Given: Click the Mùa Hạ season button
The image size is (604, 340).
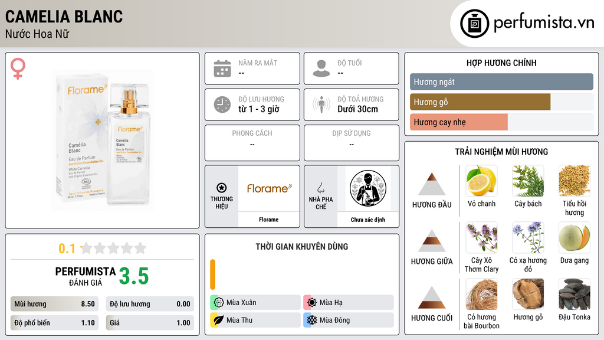Looking at the screenshot, I should [x=348, y=303].
